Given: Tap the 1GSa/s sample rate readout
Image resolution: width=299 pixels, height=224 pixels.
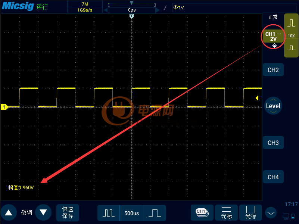Looking at the screenshot, I should pos(85,10).
